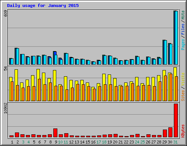Click green day 4 label
The width and height of the screenshot is (187, 146).
click(28, 142)
